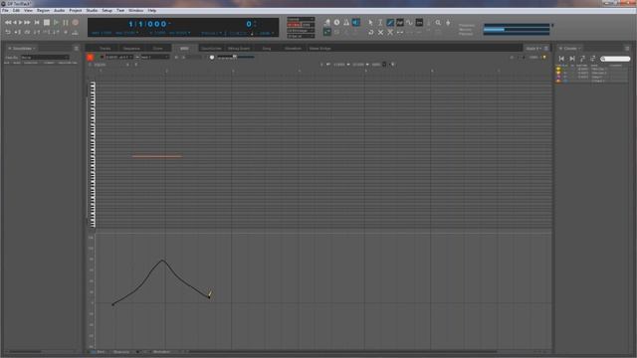Select the highlighted Pencil tool
The height and width of the screenshot is (358, 637).
click(390, 23)
